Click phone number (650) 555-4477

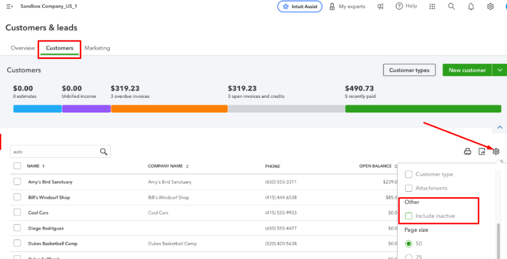tap(281, 228)
